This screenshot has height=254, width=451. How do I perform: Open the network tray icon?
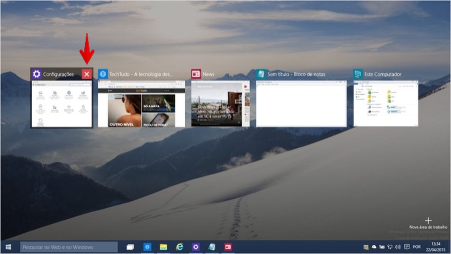coord(390,247)
